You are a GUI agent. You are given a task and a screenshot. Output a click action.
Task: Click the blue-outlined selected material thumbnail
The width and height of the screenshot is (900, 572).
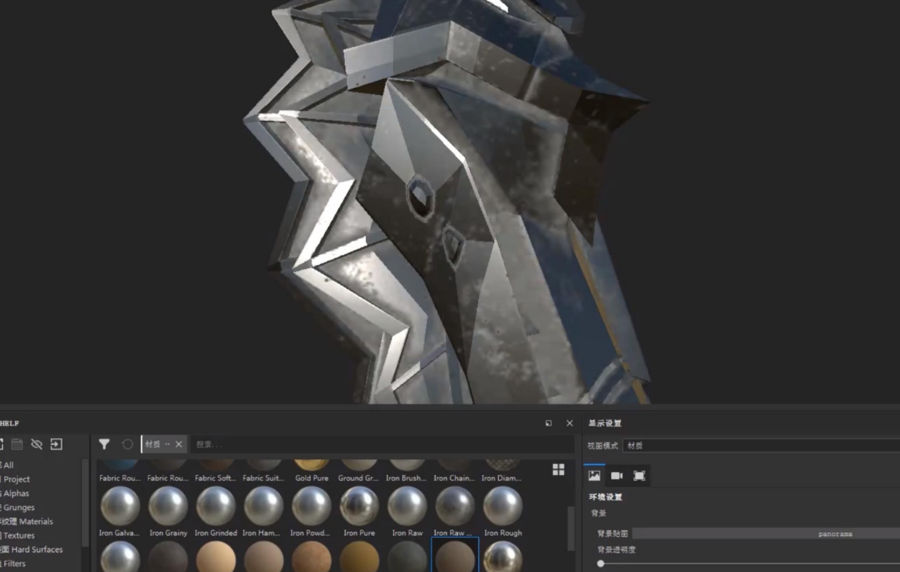pos(455,555)
